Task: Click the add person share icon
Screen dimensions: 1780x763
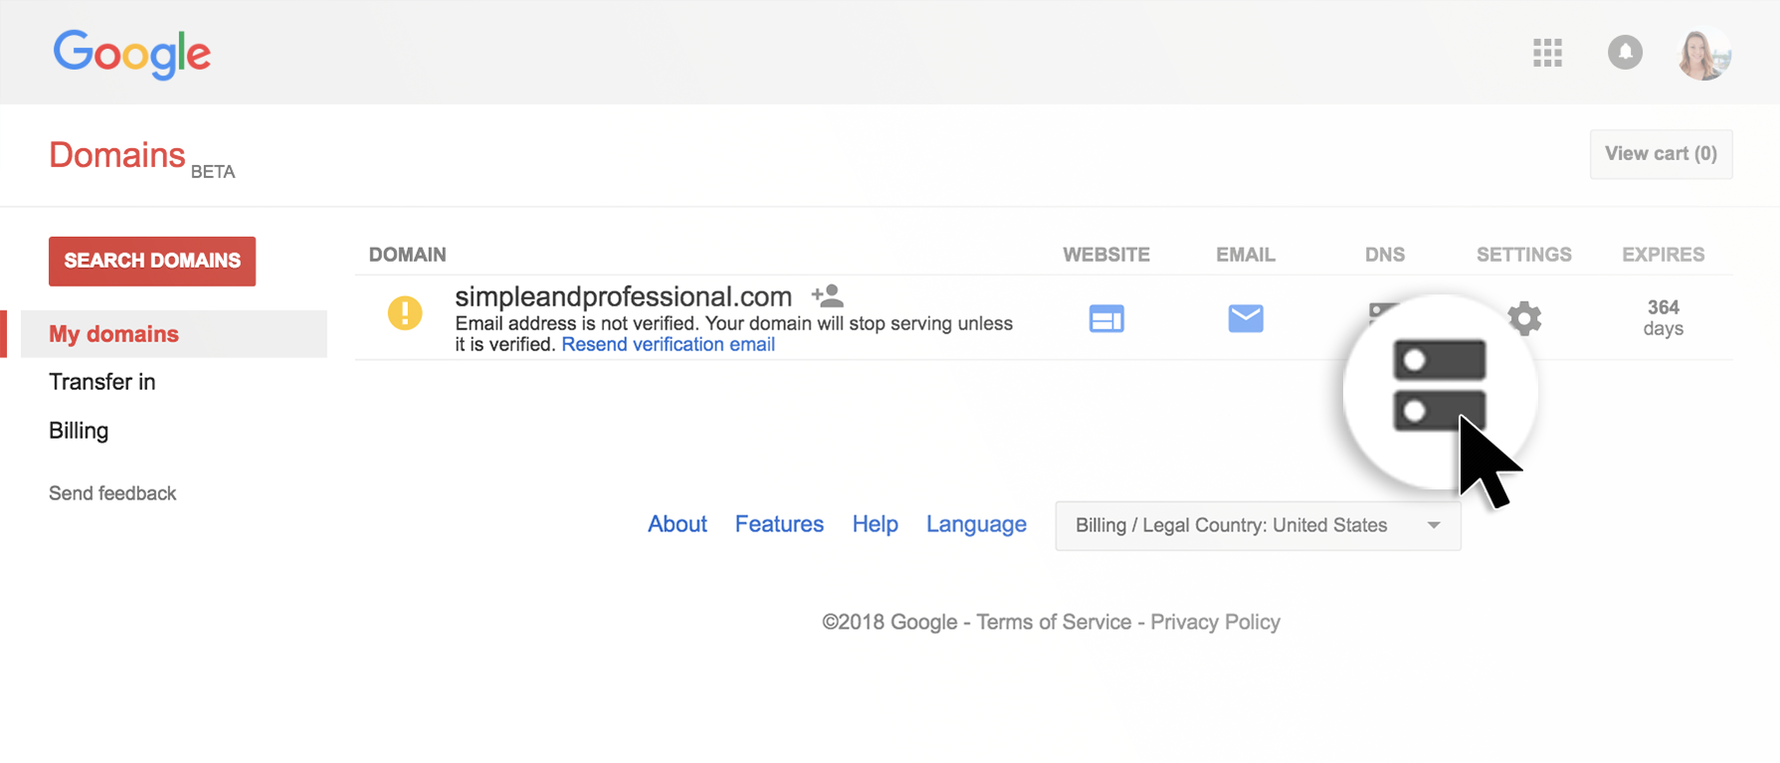Action: 827,295
